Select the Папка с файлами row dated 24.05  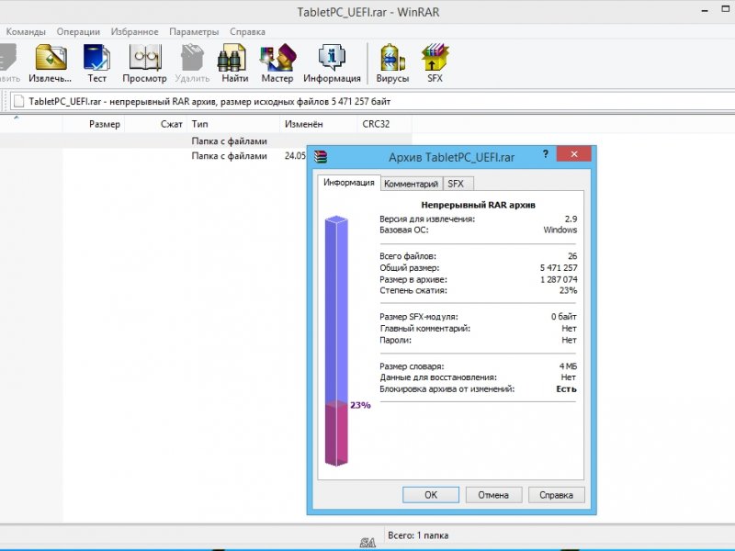[x=153, y=156]
